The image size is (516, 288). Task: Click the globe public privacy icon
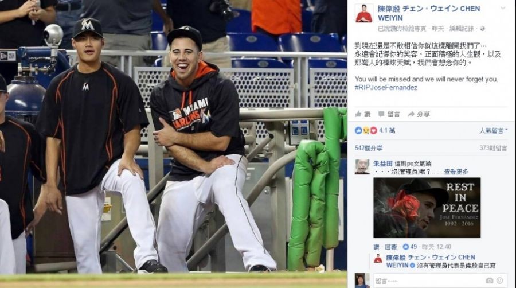point(483,29)
